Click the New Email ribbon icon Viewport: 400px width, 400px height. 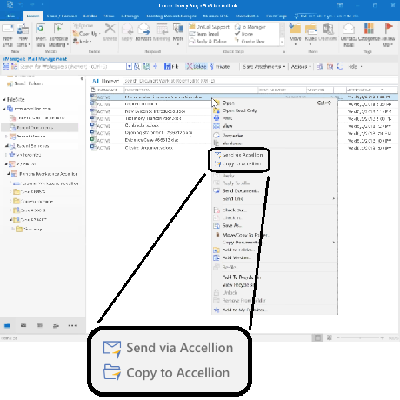[x=8, y=30]
